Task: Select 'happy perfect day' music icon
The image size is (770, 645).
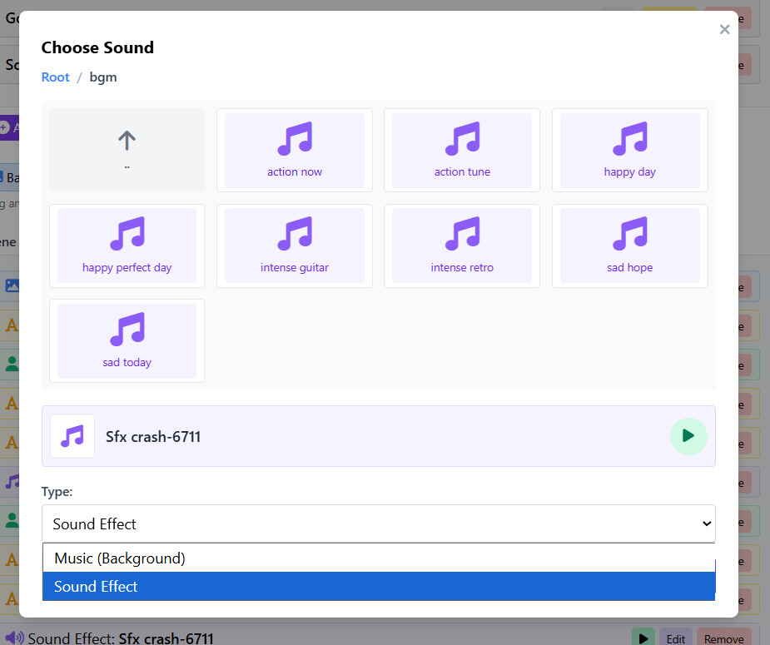Action: [127, 246]
